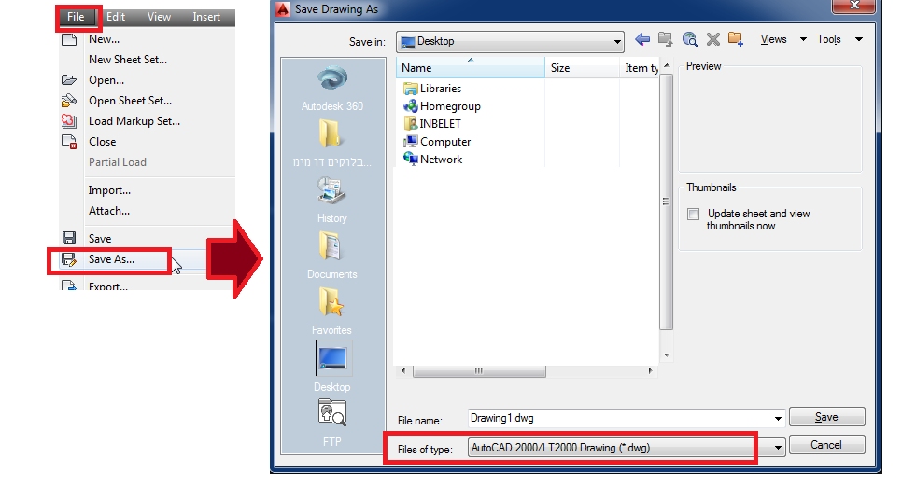
Task: Click the Delete X icon in toolbar
Action: (712, 39)
